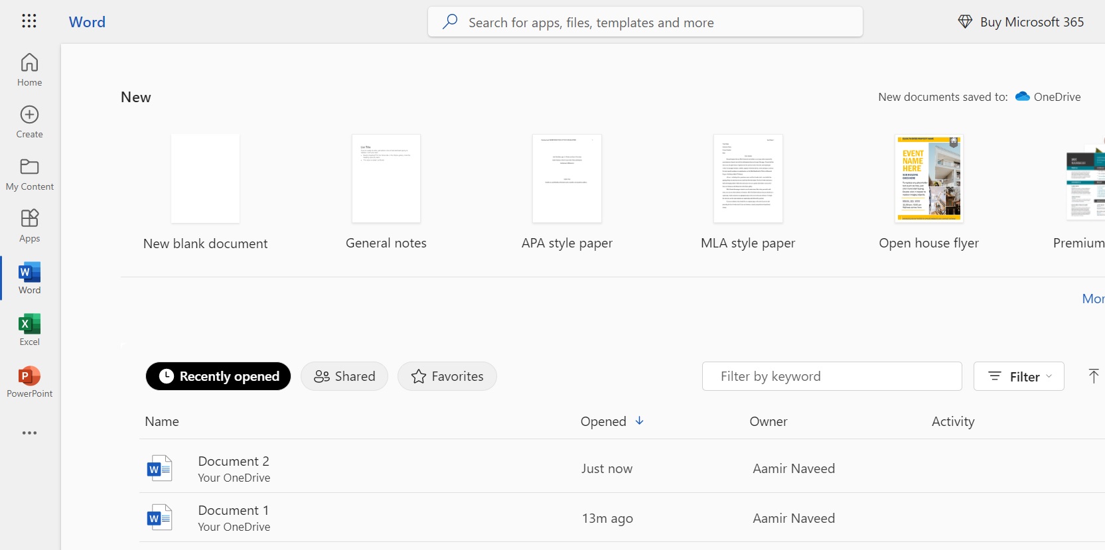Image resolution: width=1105 pixels, height=550 pixels.
Task: Go to Home in sidebar
Action: [29, 70]
